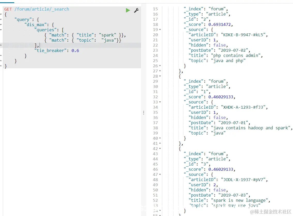Image resolution: width=293 pixels, height=216 pixels.
Task: Click score 0.46029133 on line 46
Action: (221, 169)
